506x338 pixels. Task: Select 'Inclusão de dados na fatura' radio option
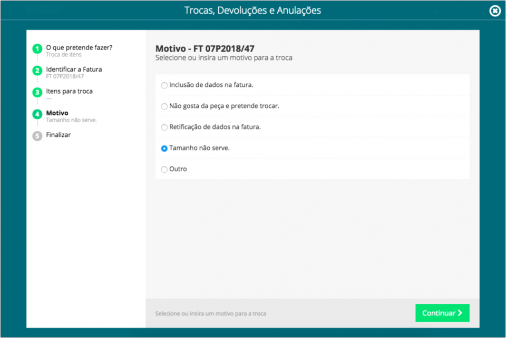tap(164, 85)
